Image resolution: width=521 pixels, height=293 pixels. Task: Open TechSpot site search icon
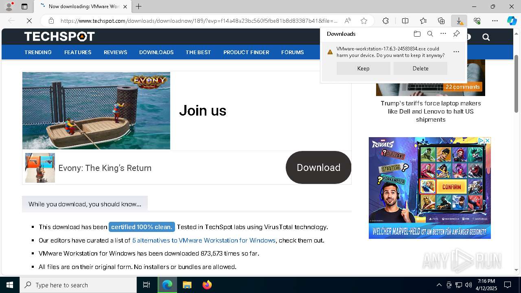[486, 37]
